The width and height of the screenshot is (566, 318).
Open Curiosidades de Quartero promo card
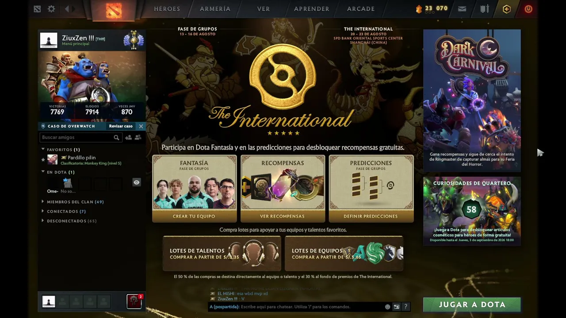point(472,211)
